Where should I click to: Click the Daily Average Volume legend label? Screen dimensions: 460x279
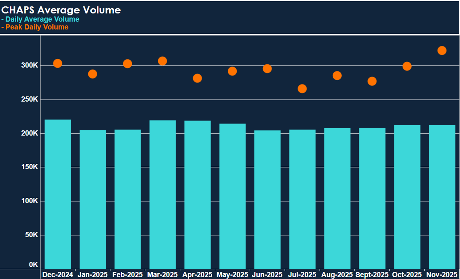click(x=42, y=19)
